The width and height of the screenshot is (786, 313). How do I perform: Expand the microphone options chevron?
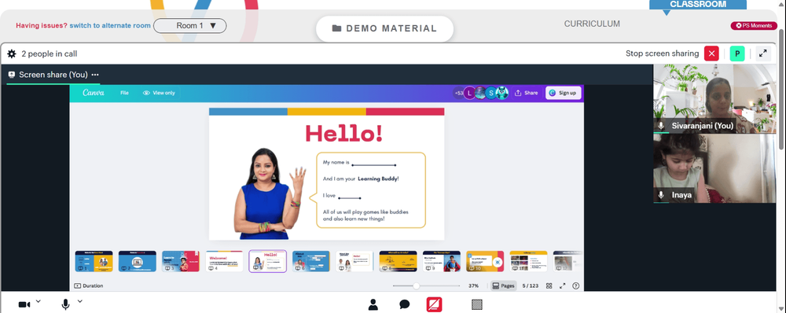(79, 301)
